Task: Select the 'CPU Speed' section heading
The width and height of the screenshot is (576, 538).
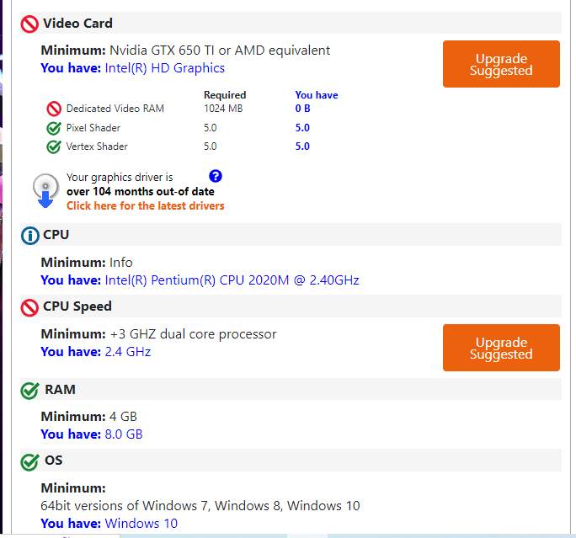Action: click(x=77, y=306)
